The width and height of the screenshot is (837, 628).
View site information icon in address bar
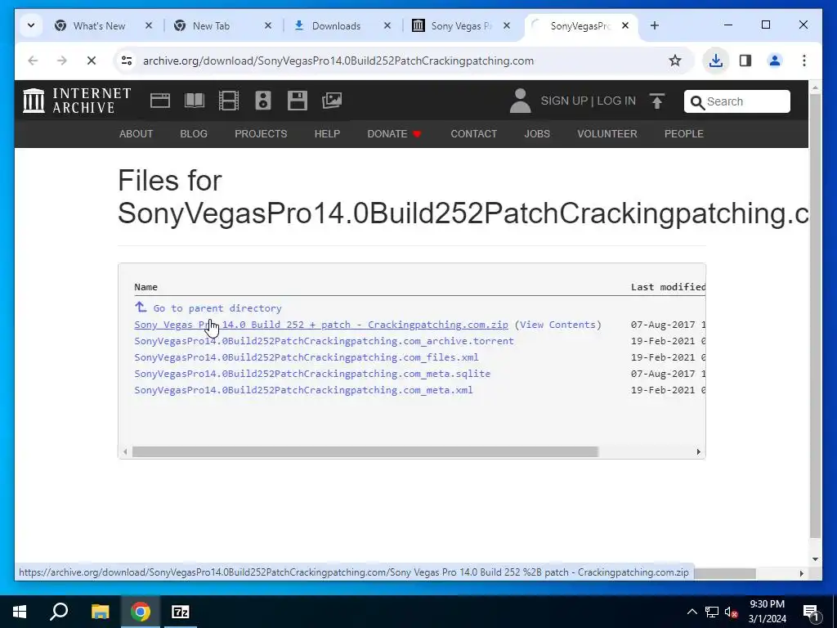(127, 61)
